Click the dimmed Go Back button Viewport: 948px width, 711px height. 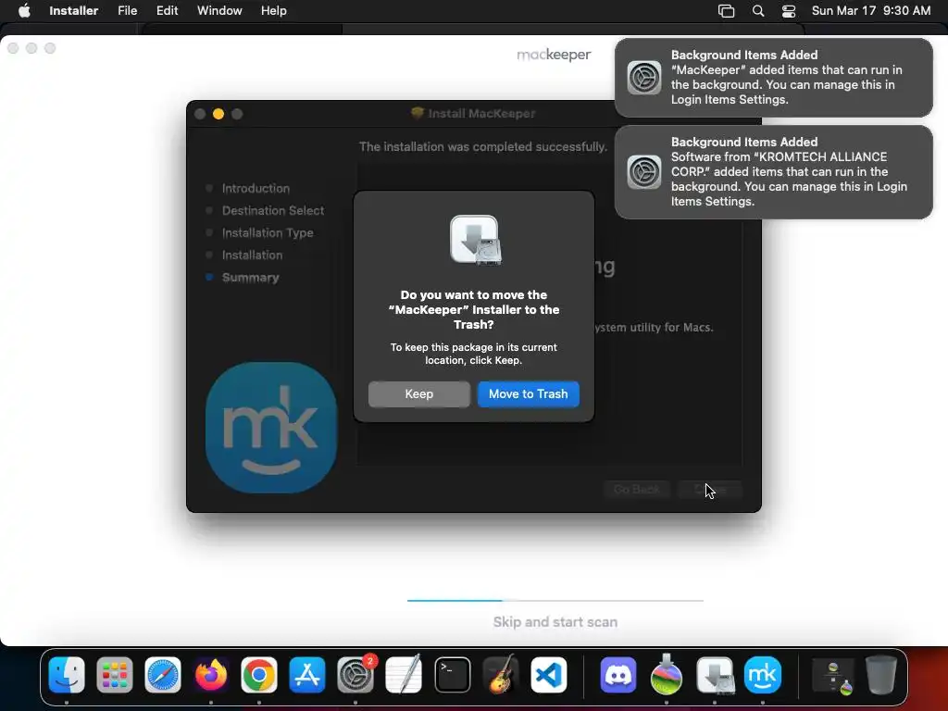pyautogui.click(x=637, y=490)
